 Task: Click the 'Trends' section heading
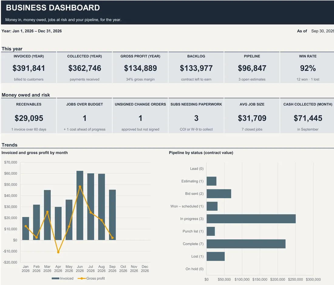(x=9, y=145)
